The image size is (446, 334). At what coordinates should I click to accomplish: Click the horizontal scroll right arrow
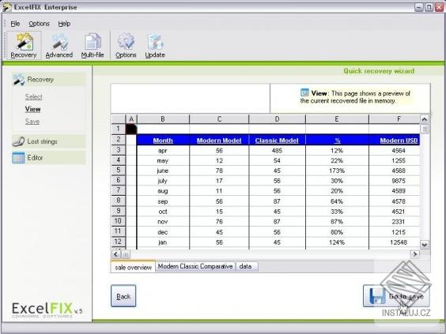[415, 254]
